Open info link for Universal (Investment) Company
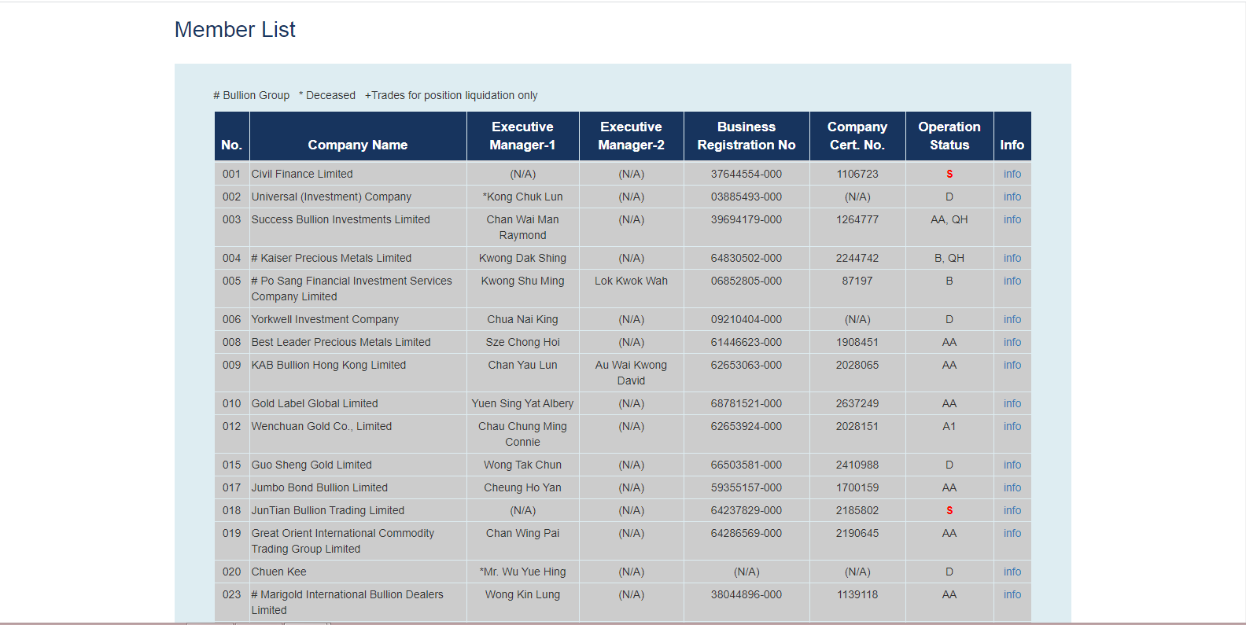 pos(1012,197)
